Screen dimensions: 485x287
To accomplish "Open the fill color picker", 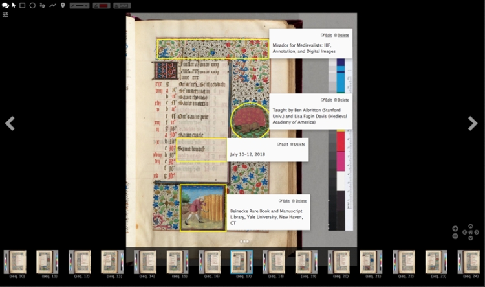I will tap(122, 6).
